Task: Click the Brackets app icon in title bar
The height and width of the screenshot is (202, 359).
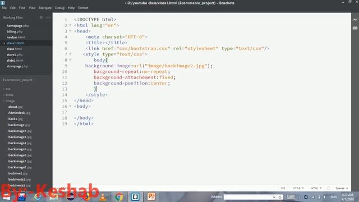Action: click(3, 3)
